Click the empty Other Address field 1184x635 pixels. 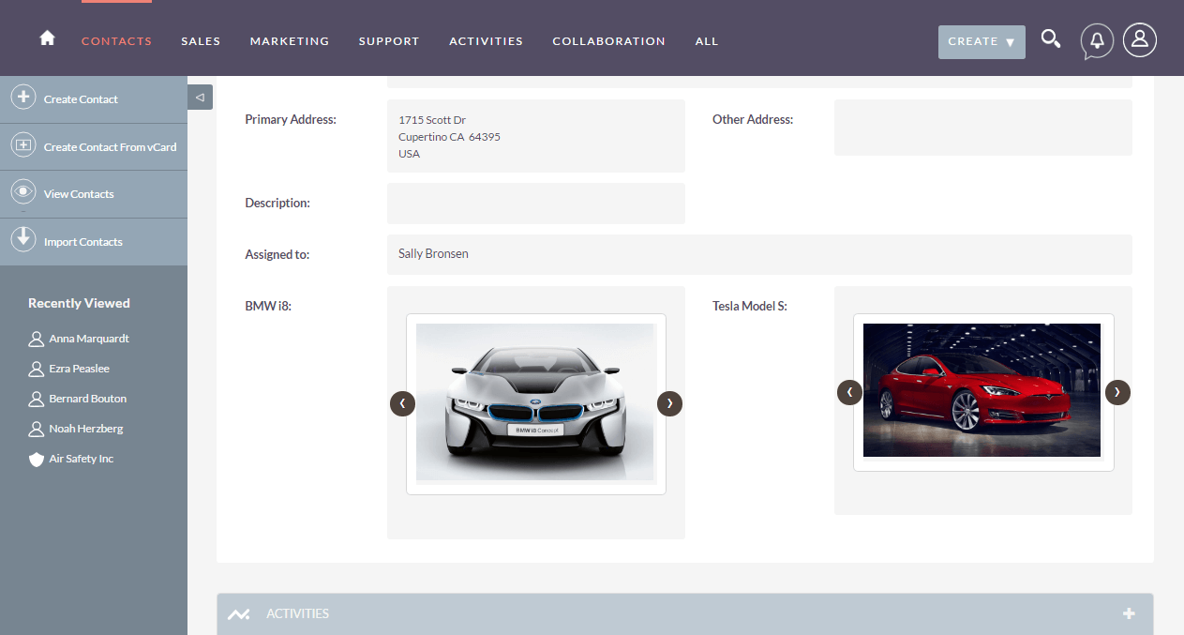click(x=983, y=128)
